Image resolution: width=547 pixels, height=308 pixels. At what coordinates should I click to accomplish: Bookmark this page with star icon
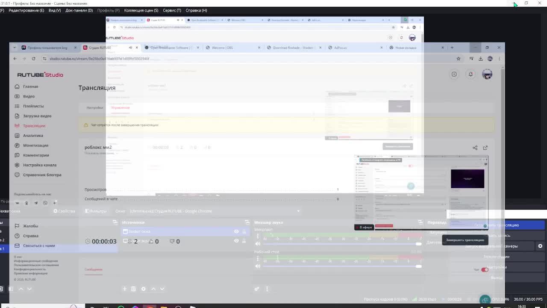point(459,59)
